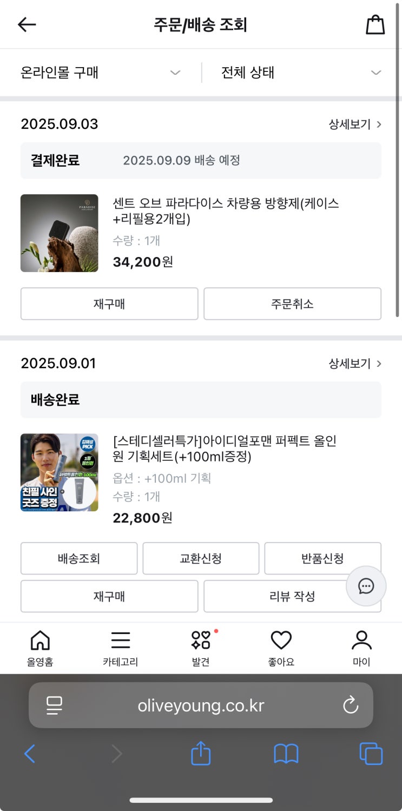The height and width of the screenshot is (811, 402).
Task: Open 상세보기 for 2025.09.03 order
Action: 355,124
